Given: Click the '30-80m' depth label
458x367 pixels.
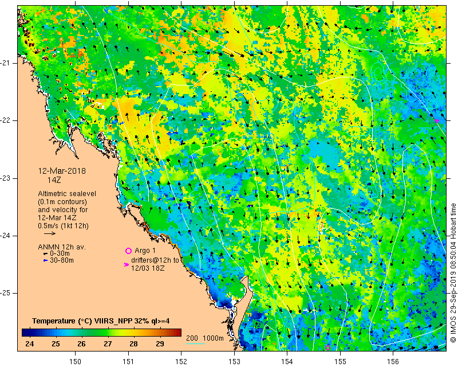Looking at the screenshot, I should pos(62,260).
